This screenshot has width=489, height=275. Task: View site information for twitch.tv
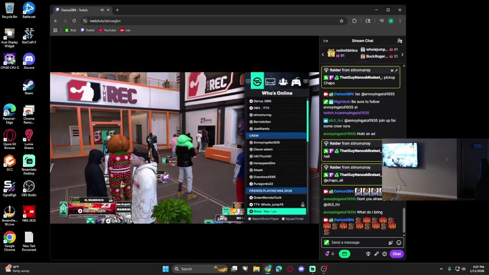(x=85, y=21)
